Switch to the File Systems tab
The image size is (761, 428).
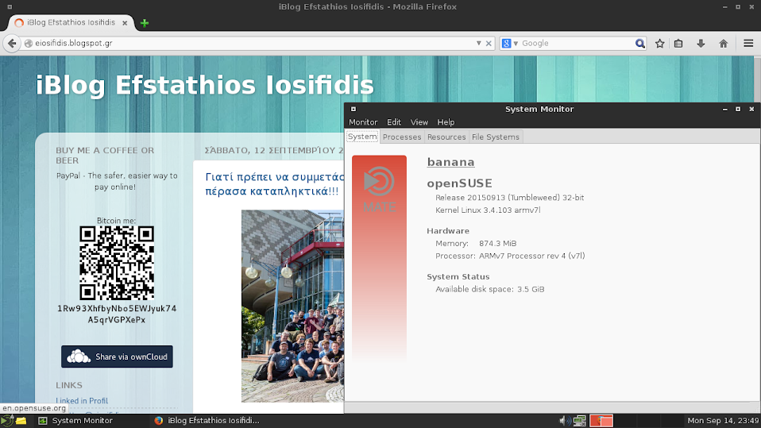pyautogui.click(x=496, y=137)
